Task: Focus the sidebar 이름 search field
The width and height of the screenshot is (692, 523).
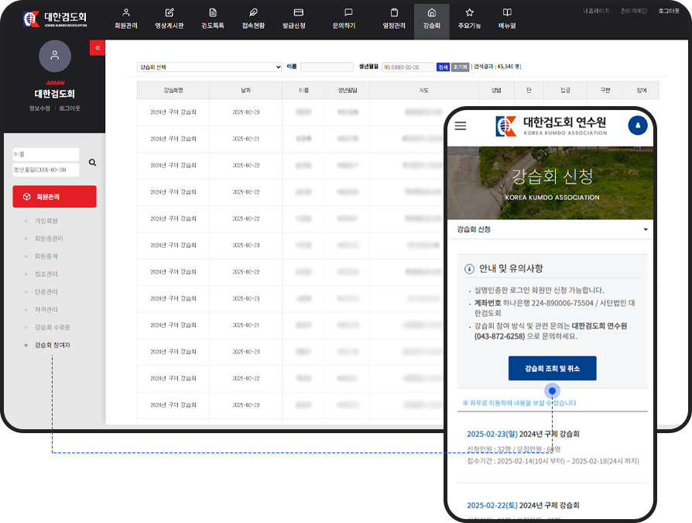Action: click(x=46, y=154)
